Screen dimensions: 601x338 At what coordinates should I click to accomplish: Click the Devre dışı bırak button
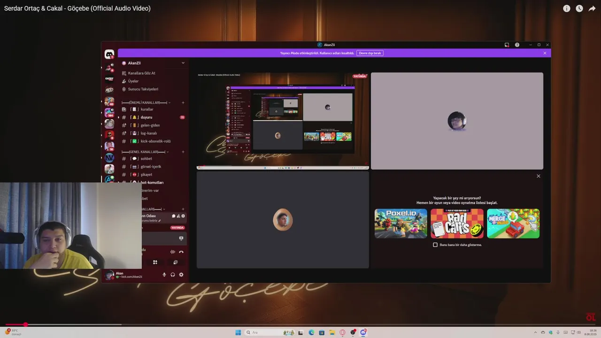[x=370, y=53]
